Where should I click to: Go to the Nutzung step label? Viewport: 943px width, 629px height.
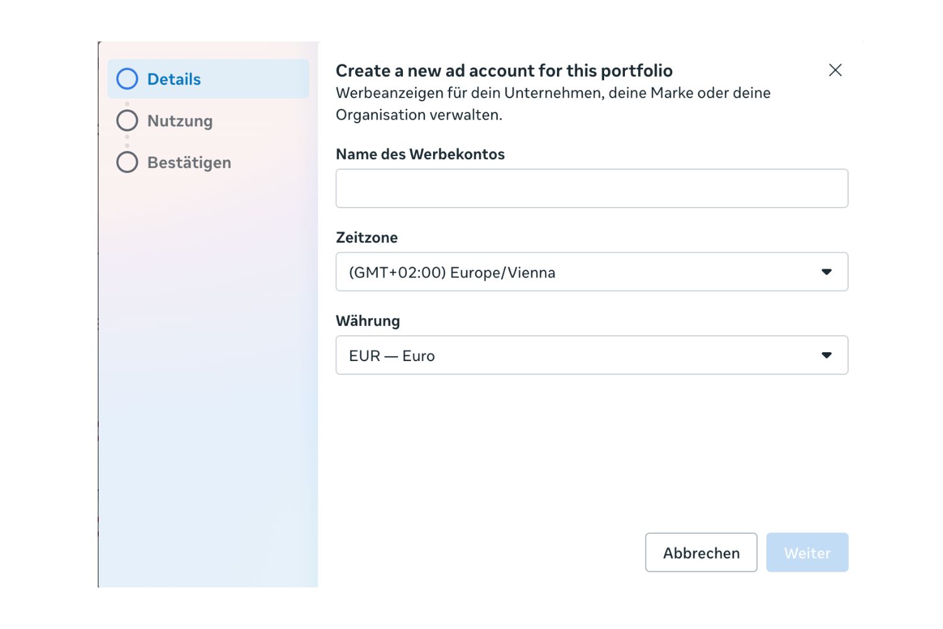180,121
